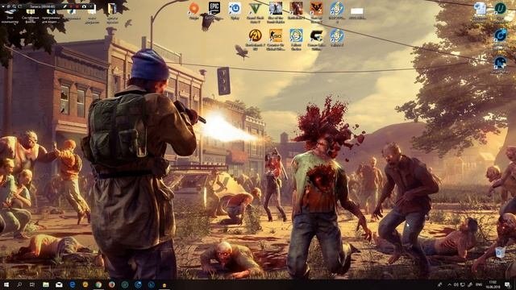Open the Uplay shortcut
Viewport: 516px width, 290px height.
coord(235,10)
